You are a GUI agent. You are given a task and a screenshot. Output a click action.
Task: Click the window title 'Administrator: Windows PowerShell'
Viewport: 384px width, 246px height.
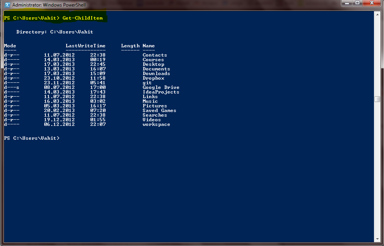point(49,5)
